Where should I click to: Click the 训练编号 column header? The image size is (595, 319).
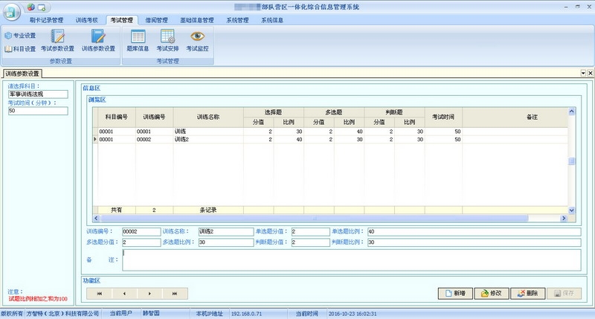tap(154, 117)
